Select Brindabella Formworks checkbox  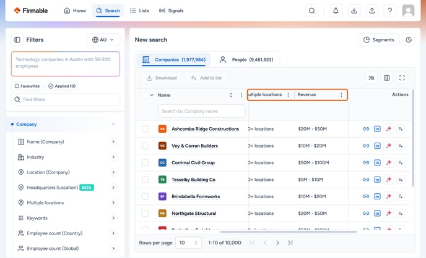click(x=145, y=196)
